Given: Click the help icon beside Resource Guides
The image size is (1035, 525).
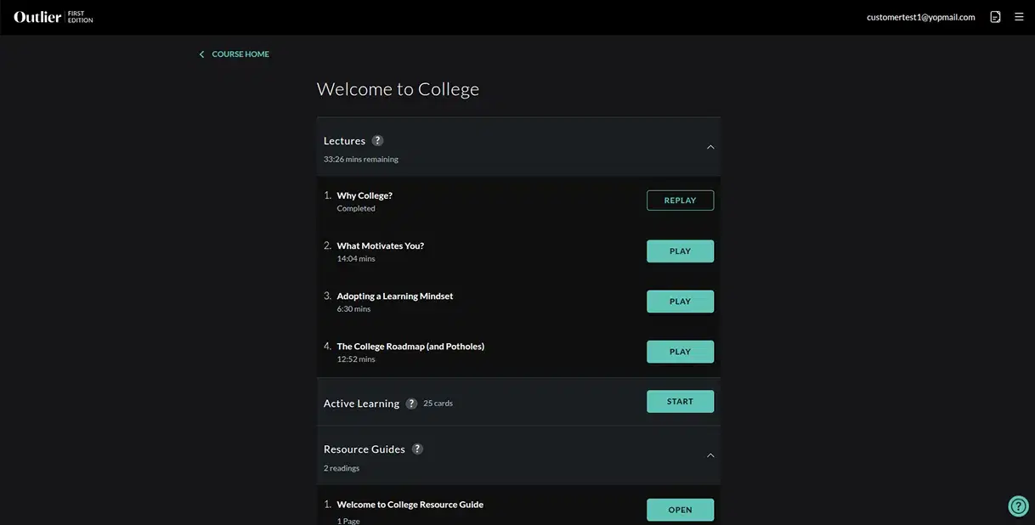Looking at the screenshot, I should [417, 449].
